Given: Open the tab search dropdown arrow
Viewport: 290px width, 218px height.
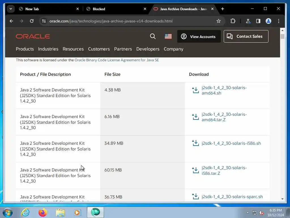Looking at the screenshot, I should coord(11,9).
